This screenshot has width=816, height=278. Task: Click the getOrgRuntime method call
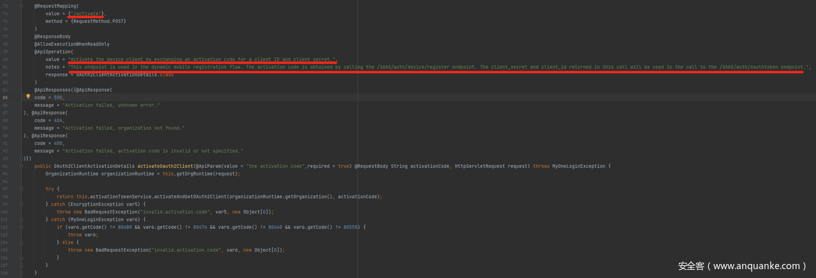pos(193,174)
